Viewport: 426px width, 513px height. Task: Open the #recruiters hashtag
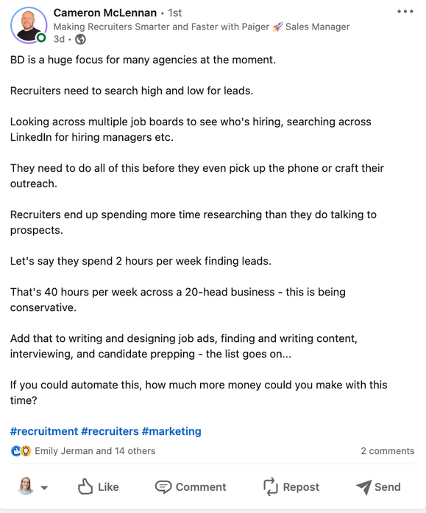110,431
